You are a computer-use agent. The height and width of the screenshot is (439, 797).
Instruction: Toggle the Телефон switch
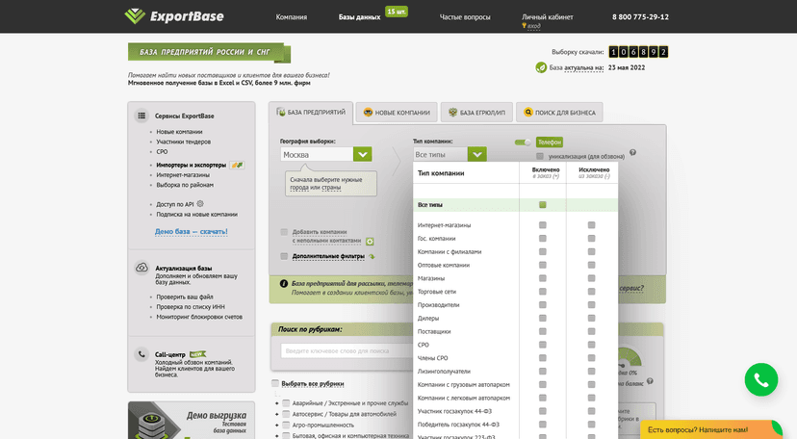tap(523, 142)
